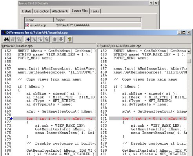Click line 469 GetMenuItemCount in left pane
The image size is (193, 156).
(x=61, y=111)
